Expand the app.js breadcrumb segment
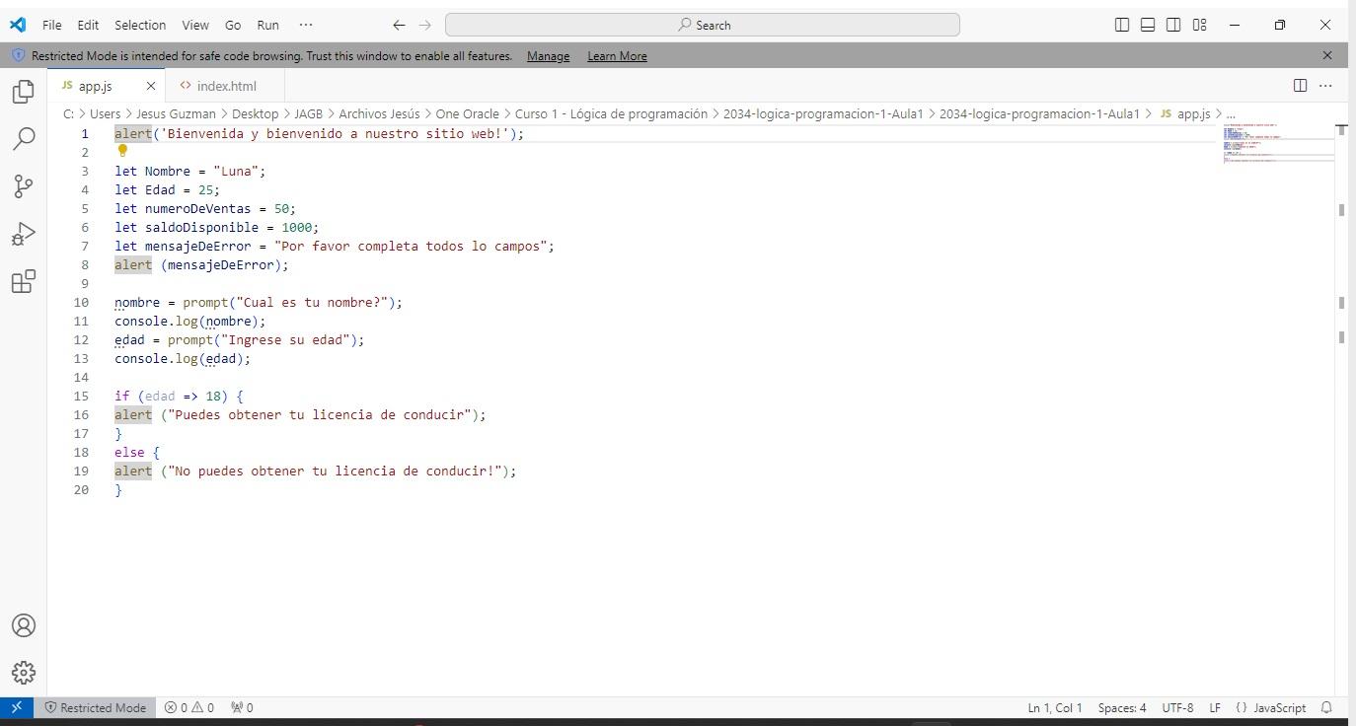This screenshot has height=726, width=1356. tap(1184, 113)
